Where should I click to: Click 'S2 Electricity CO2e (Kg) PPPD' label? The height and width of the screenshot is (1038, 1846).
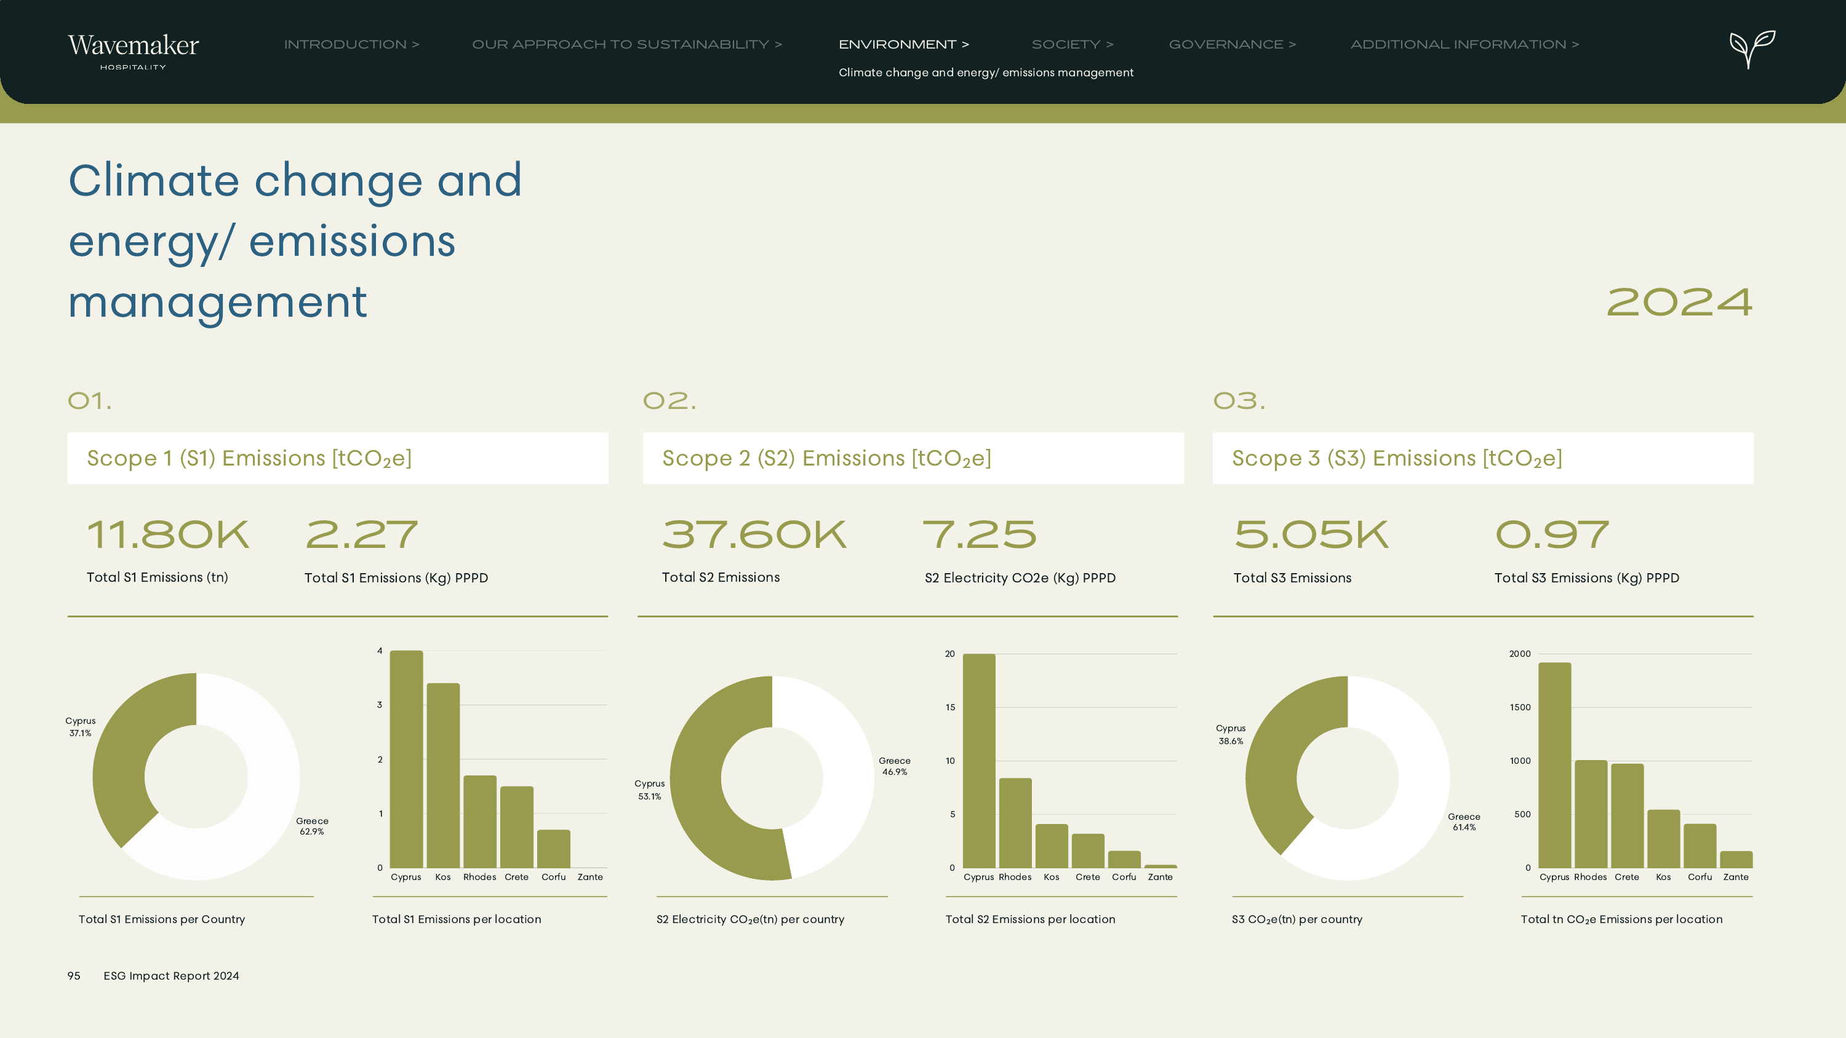[1020, 578]
